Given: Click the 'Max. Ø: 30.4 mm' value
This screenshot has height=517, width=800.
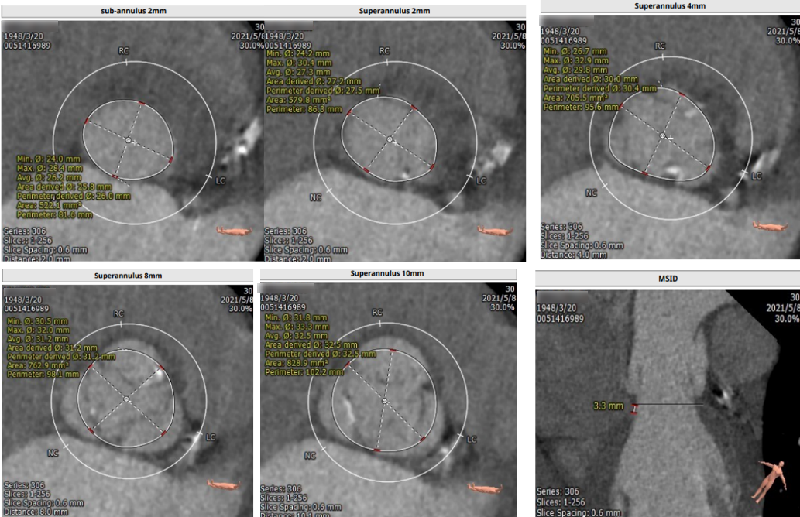Looking at the screenshot, I should click(299, 63).
